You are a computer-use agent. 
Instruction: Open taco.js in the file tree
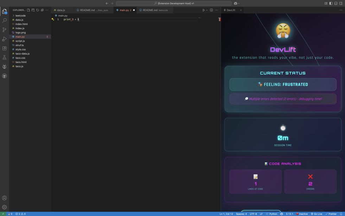coord(30,66)
